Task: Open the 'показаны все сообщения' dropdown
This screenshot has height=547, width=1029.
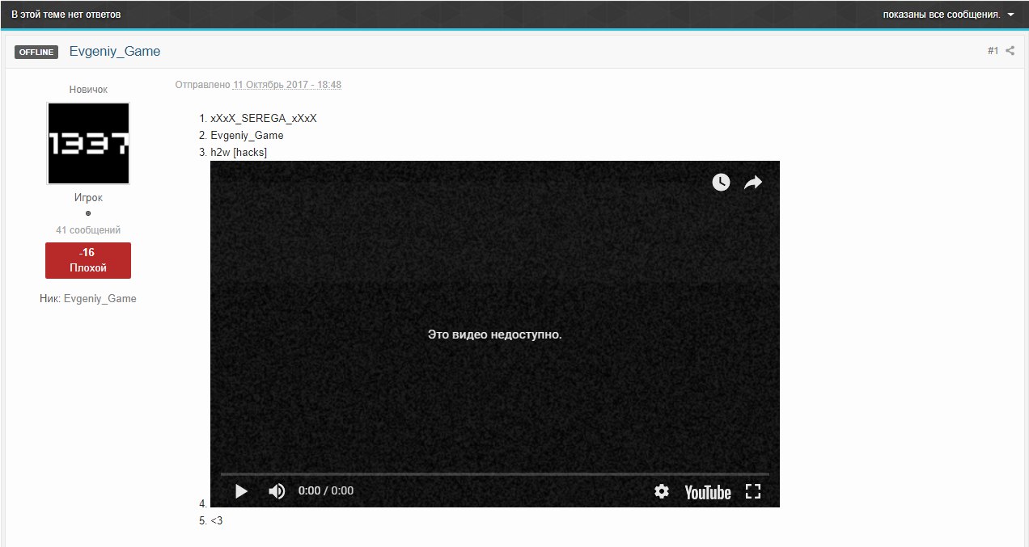Action: pos(948,15)
